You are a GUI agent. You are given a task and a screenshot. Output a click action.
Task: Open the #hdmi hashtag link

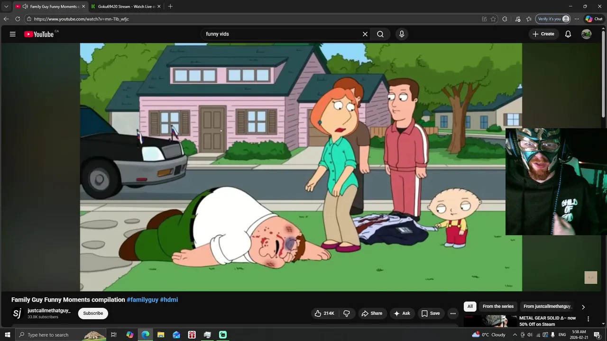point(169,300)
